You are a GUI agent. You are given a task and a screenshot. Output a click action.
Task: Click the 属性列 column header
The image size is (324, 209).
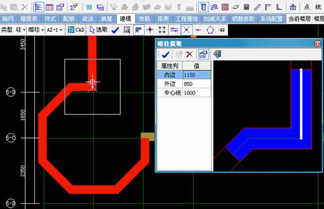coord(170,66)
